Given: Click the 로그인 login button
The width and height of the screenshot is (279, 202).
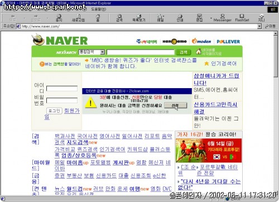Looking at the screenshot, I should click(x=54, y=111).
